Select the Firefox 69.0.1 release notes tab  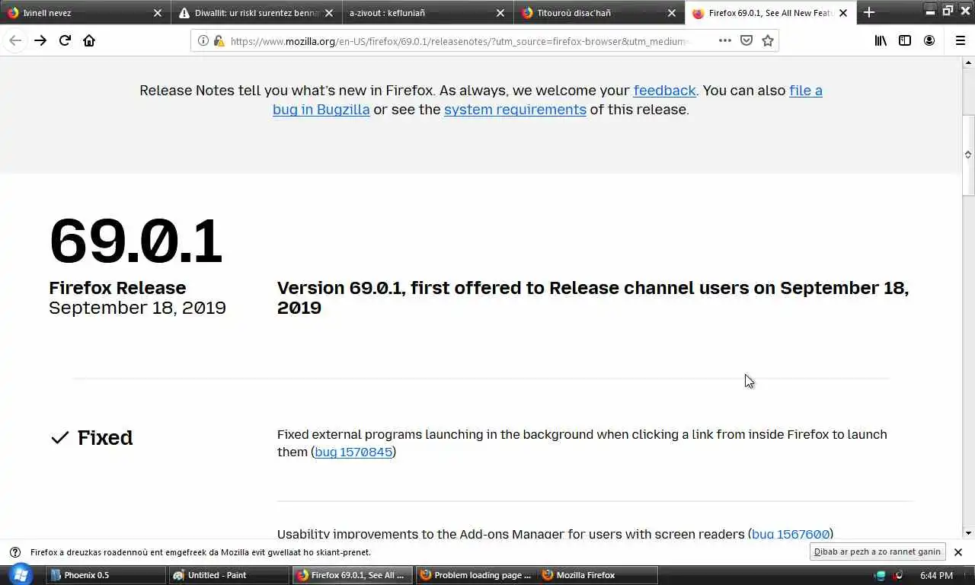click(770, 13)
